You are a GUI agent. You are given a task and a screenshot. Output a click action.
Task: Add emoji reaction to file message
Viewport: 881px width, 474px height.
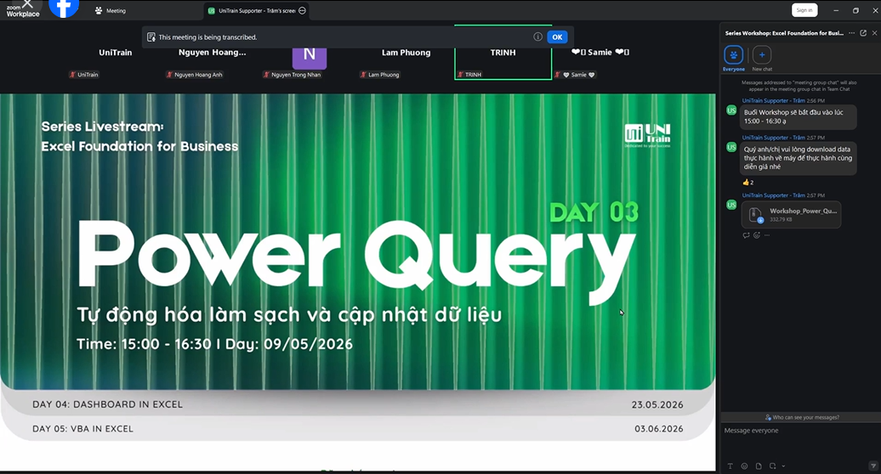[757, 235]
